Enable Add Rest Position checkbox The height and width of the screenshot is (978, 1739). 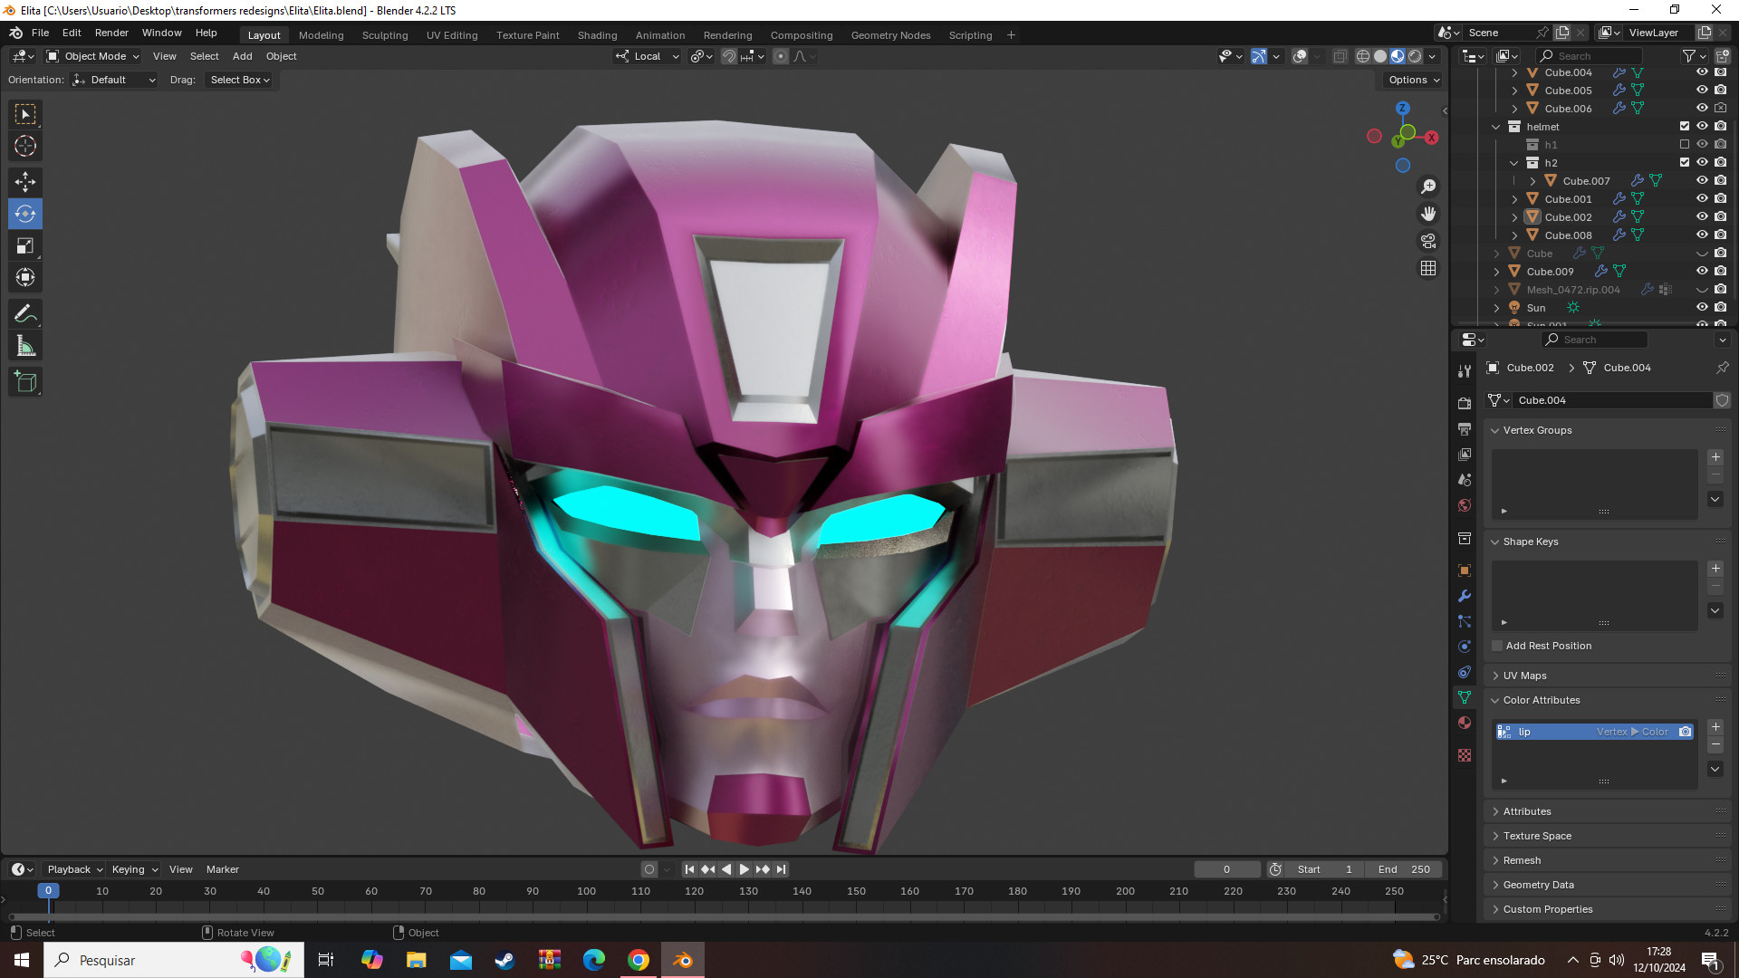point(1497,646)
